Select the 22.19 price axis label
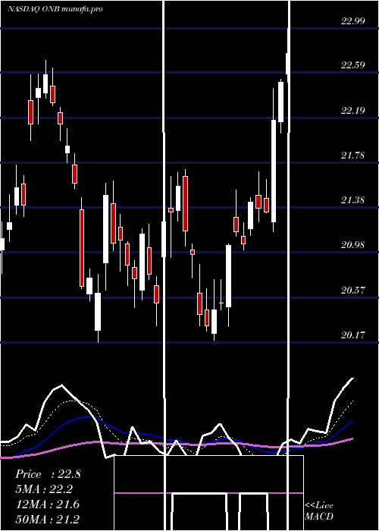 pyautogui.click(x=353, y=111)
